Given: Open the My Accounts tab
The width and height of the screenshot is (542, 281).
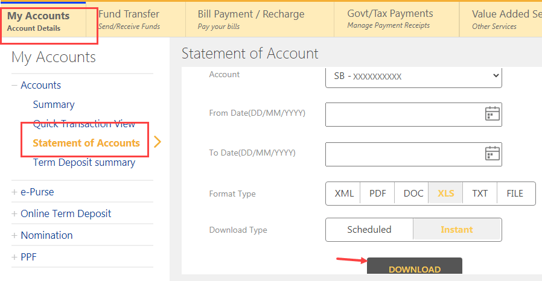Looking at the screenshot, I should 43,20.
